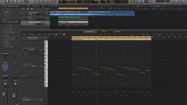Click the Stereo Out output slot
This screenshot has width=187, height=105.
[x=5, y=76]
